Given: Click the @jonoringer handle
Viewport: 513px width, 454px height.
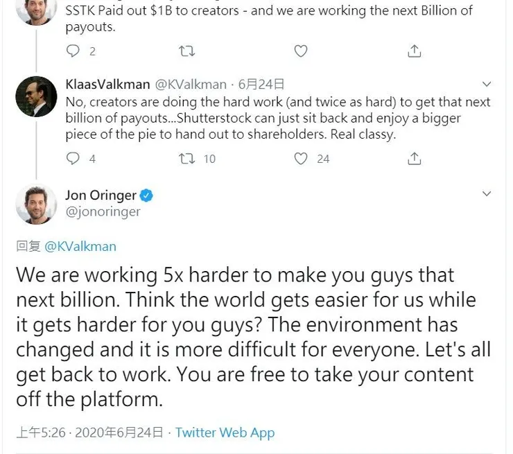Looking at the screenshot, I should (103, 212).
